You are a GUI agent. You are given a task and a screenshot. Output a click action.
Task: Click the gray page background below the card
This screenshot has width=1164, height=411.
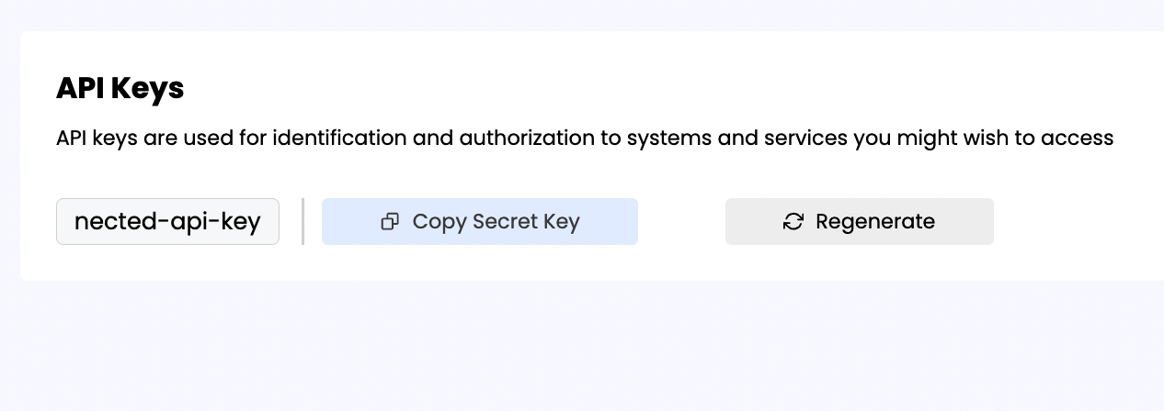pyautogui.click(x=582, y=349)
